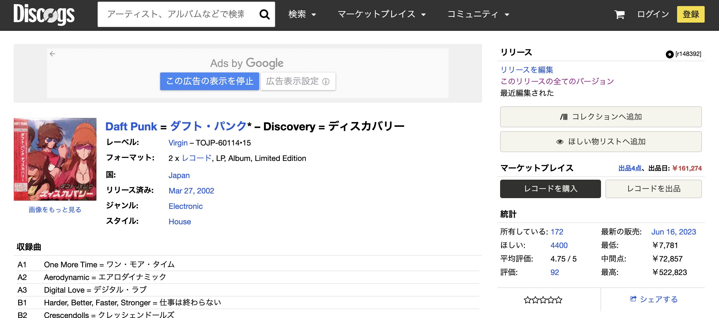The width and height of the screenshot is (719, 318).
Task: Click the 4.75 / 5 average rating
Action: coord(563,259)
